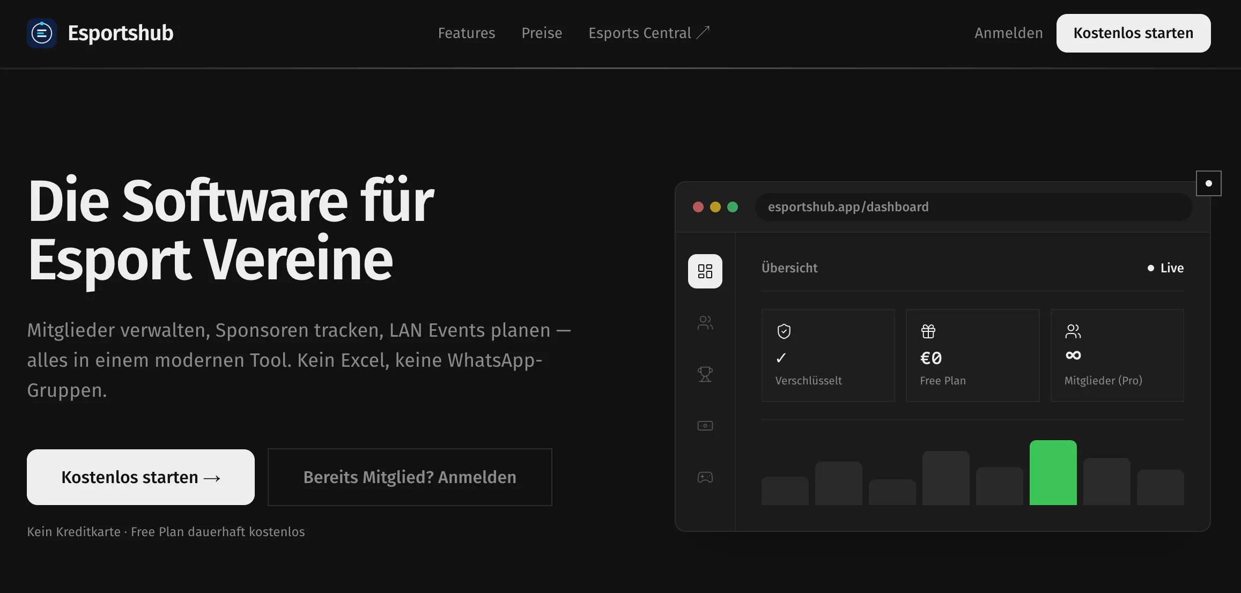Open the Preise nav item
Image resolution: width=1241 pixels, height=593 pixels.
[542, 33]
